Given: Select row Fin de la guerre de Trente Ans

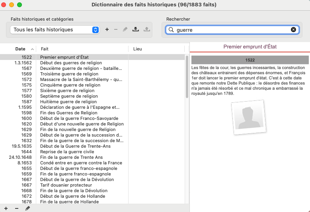Looking at the screenshot, I should [92, 157].
